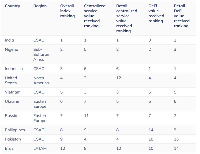Click the Philippines country cell

(x=15, y=130)
